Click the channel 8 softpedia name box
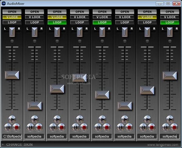 [170, 136]
